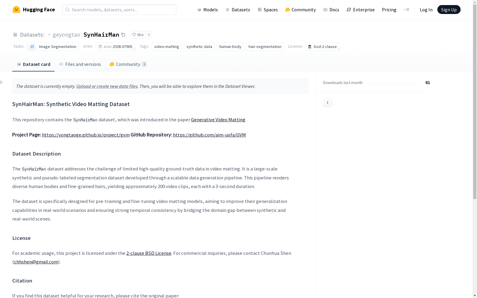View the Pricing page
Screen dimensions: 477x298
coord(389,10)
